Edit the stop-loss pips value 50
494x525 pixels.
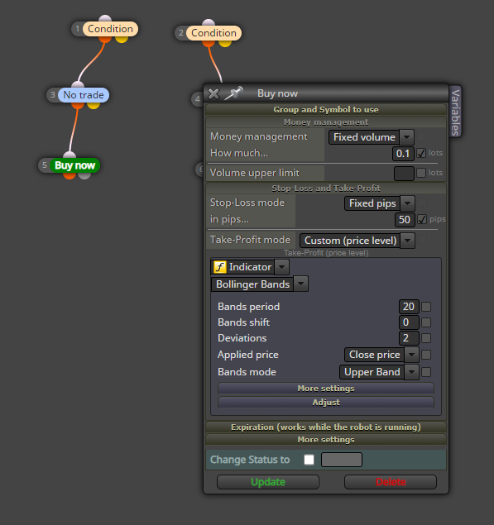405,220
